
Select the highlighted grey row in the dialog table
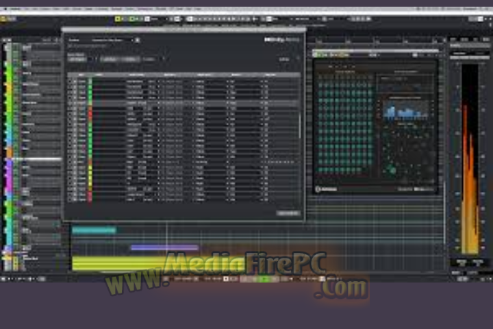tap(184, 103)
